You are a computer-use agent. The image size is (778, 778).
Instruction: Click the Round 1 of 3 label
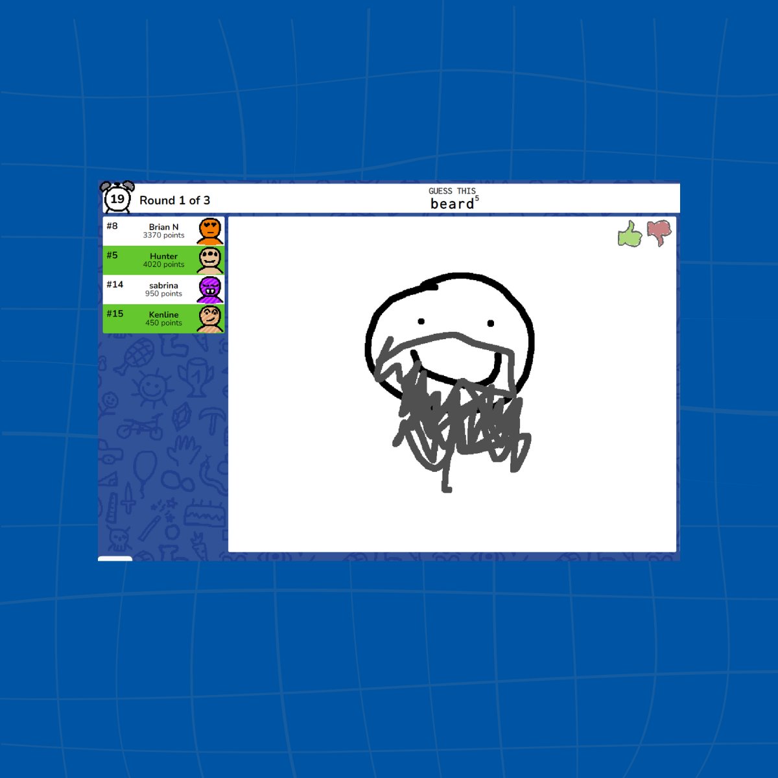(x=174, y=200)
